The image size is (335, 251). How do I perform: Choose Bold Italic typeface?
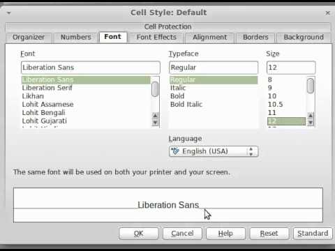(x=214, y=105)
